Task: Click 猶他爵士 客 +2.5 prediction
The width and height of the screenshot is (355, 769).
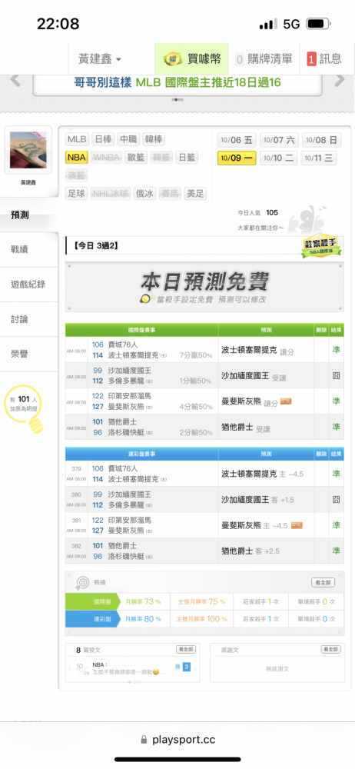Action: 250,551
